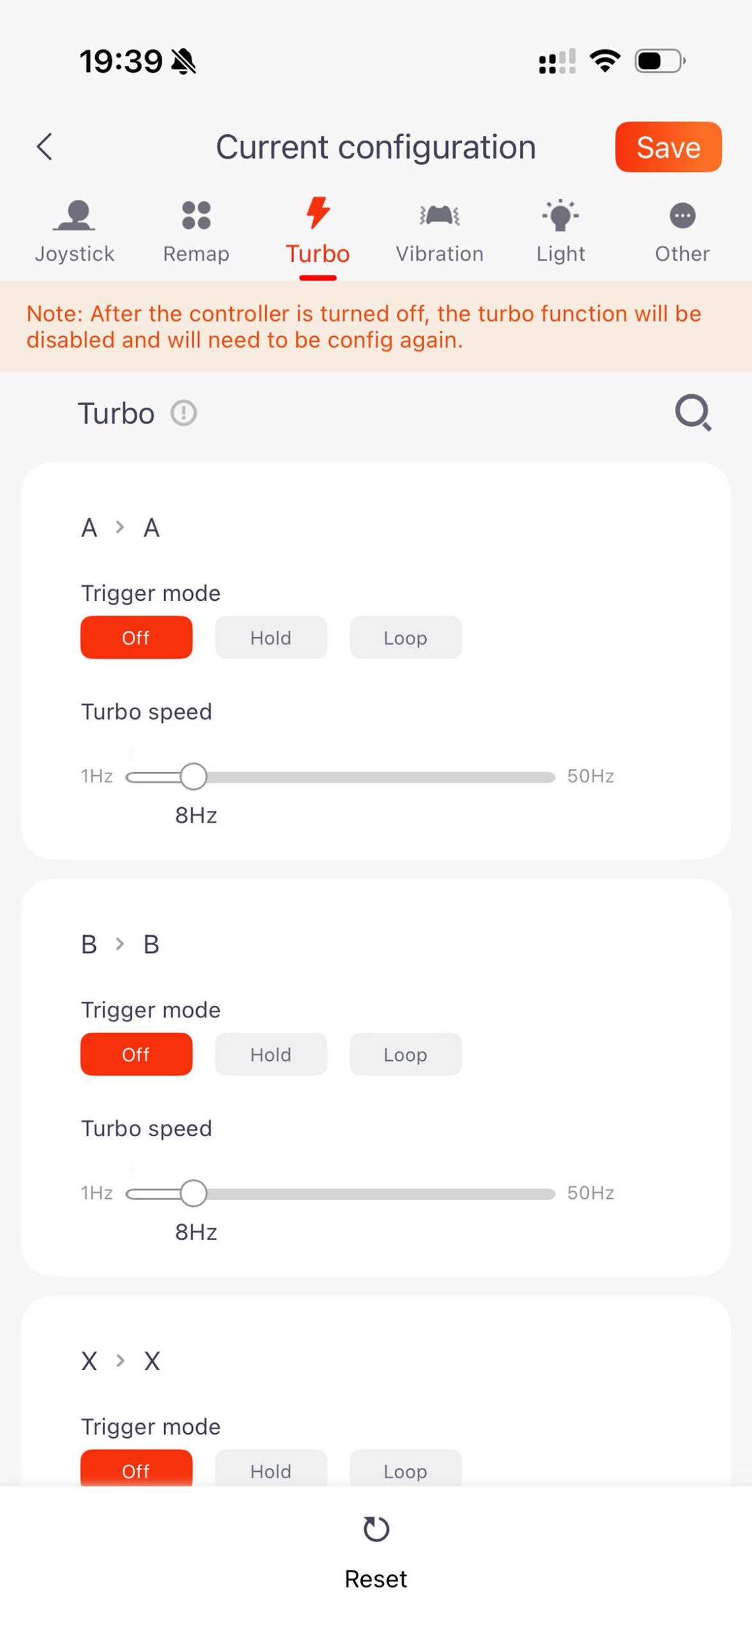Go back using the top-left arrow

pyautogui.click(x=44, y=146)
